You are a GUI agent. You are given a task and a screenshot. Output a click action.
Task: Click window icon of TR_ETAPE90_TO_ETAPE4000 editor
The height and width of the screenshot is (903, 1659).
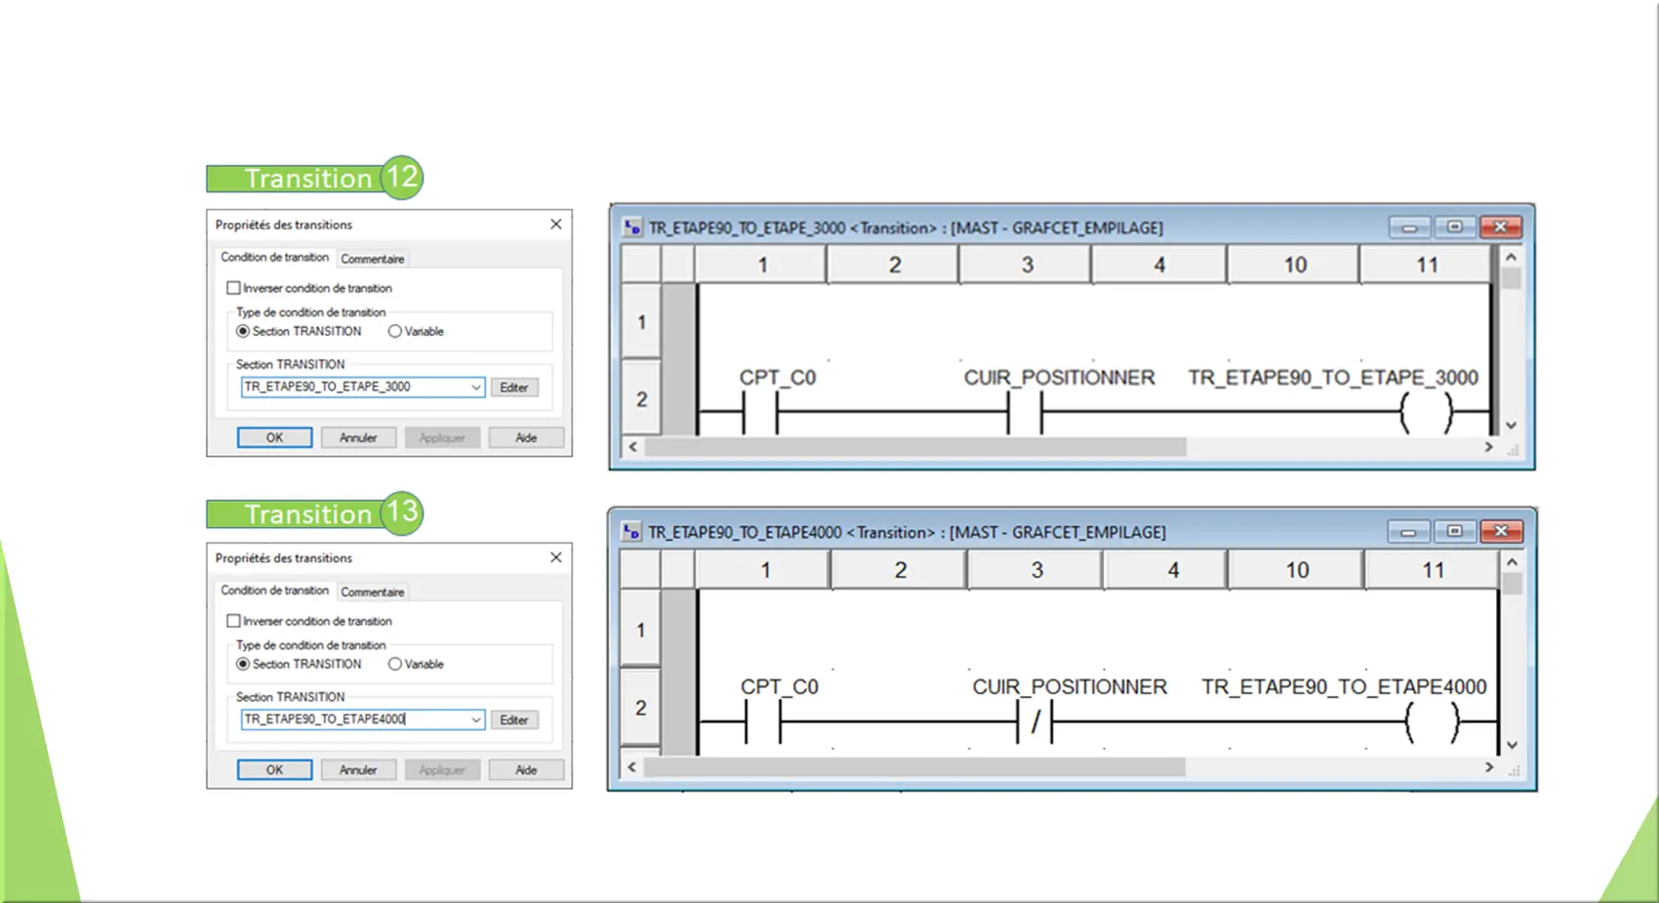(x=631, y=532)
